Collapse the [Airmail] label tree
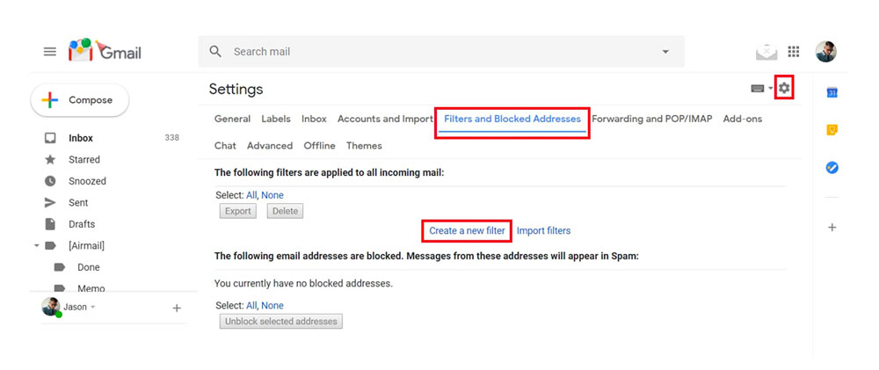The image size is (879, 370). (36, 245)
